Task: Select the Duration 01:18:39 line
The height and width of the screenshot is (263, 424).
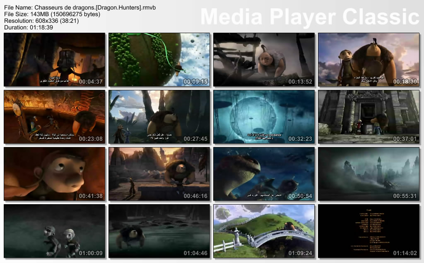Action: click(x=29, y=27)
